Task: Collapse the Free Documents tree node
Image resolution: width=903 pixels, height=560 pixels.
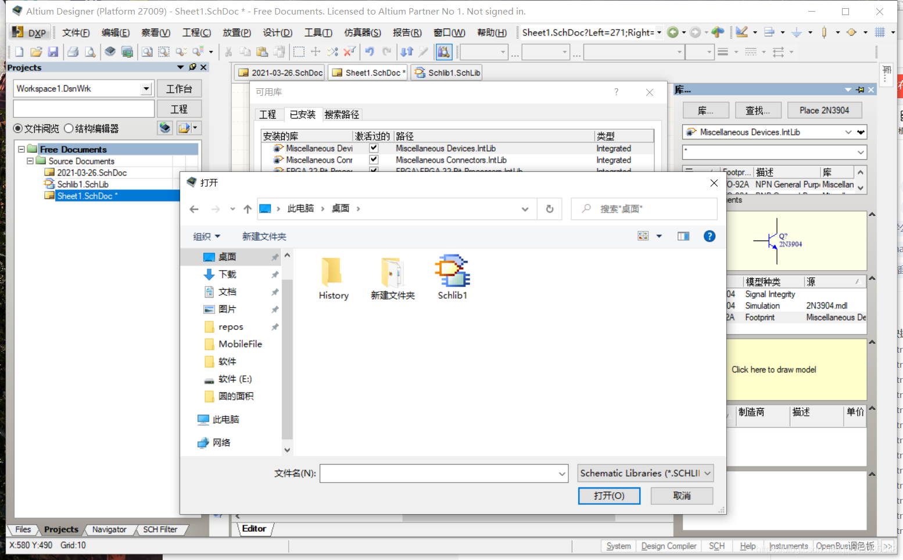Action: 21,149
